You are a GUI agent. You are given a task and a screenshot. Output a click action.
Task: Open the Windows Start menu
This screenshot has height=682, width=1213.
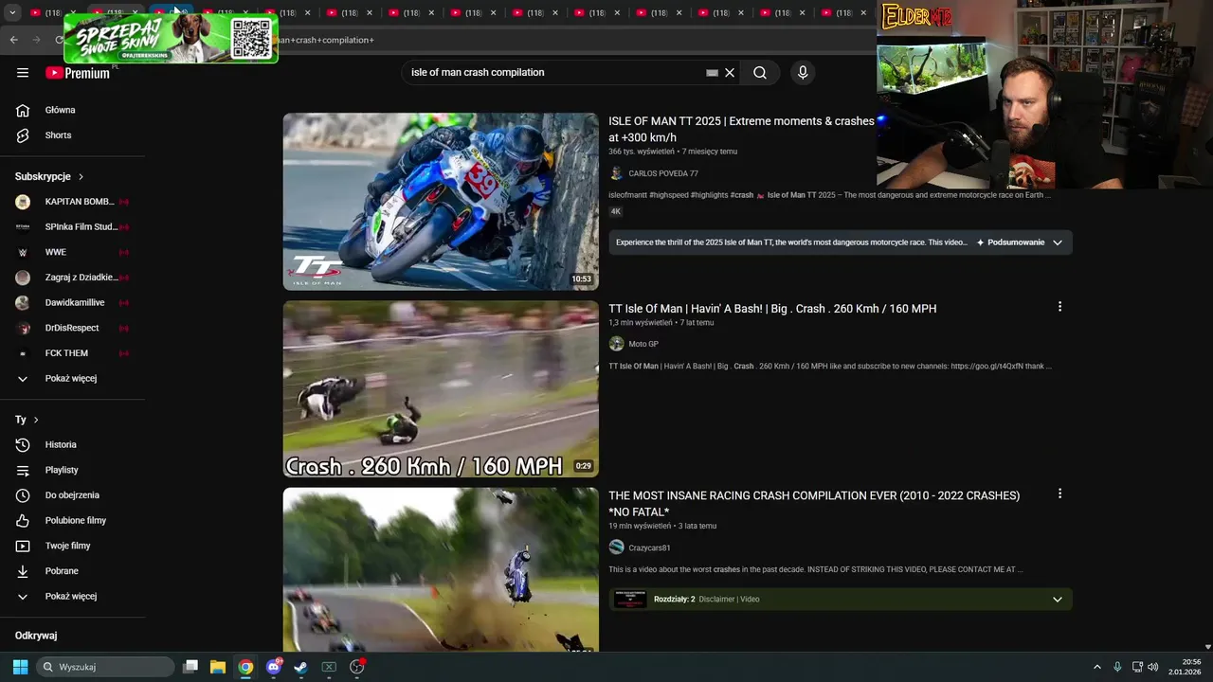20,667
